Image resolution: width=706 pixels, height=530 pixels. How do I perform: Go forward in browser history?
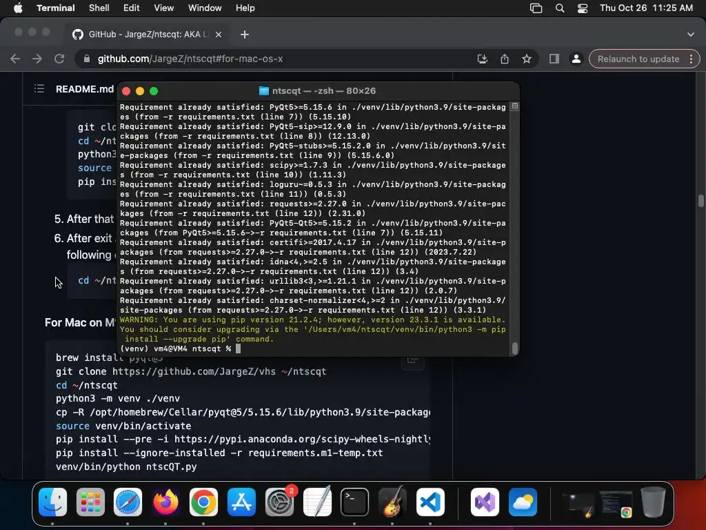[x=37, y=59]
